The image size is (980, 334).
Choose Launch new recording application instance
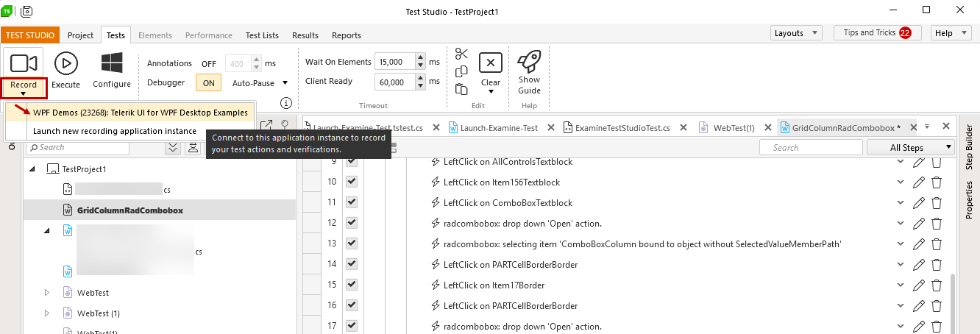pos(131,131)
